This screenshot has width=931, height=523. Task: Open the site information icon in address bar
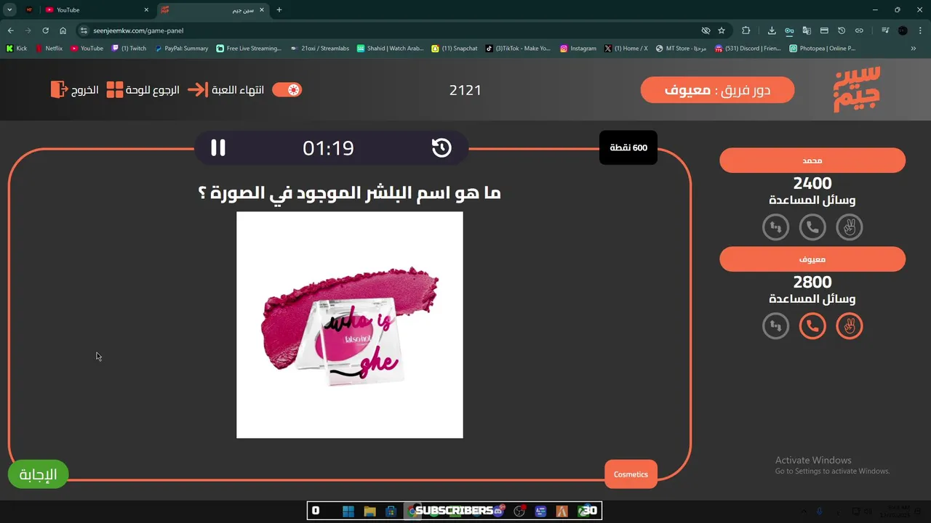tap(84, 31)
